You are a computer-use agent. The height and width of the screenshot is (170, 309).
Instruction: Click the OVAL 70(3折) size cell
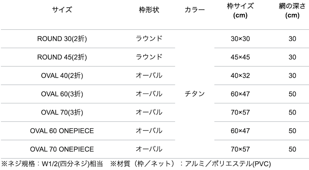62,113
